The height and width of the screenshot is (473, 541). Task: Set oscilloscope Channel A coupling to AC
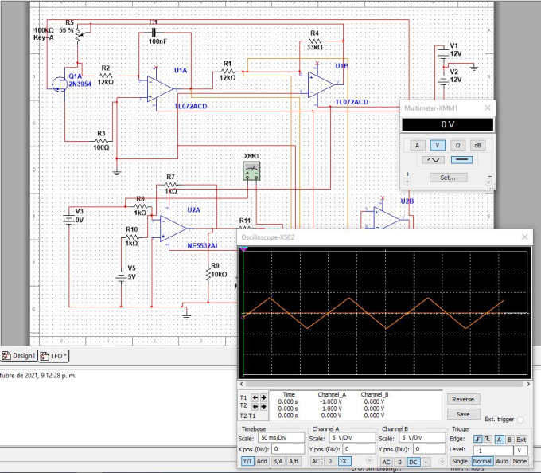[316, 461]
